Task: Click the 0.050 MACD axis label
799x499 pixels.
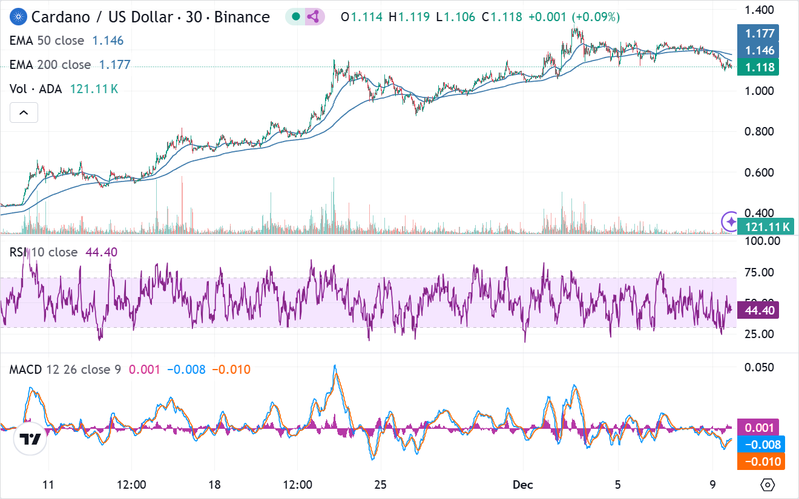Action: pos(758,367)
